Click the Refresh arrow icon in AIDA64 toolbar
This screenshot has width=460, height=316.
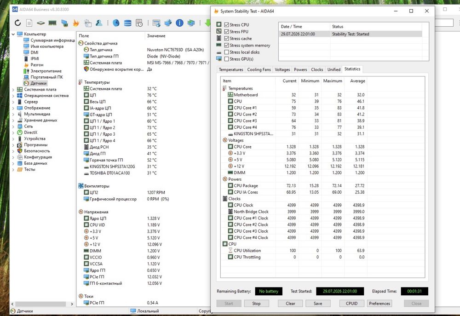[x=17, y=23]
